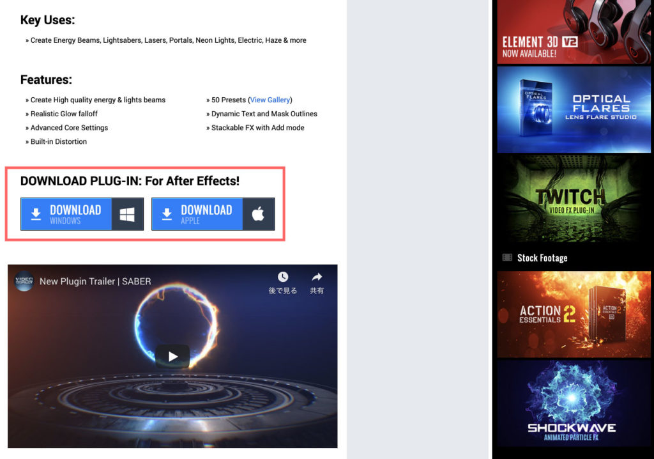This screenshot has height=459, width=654.
Task: Click the 'Advanced Core Settings' feature text
Action: pyautogui.click(x=69, y=128)
